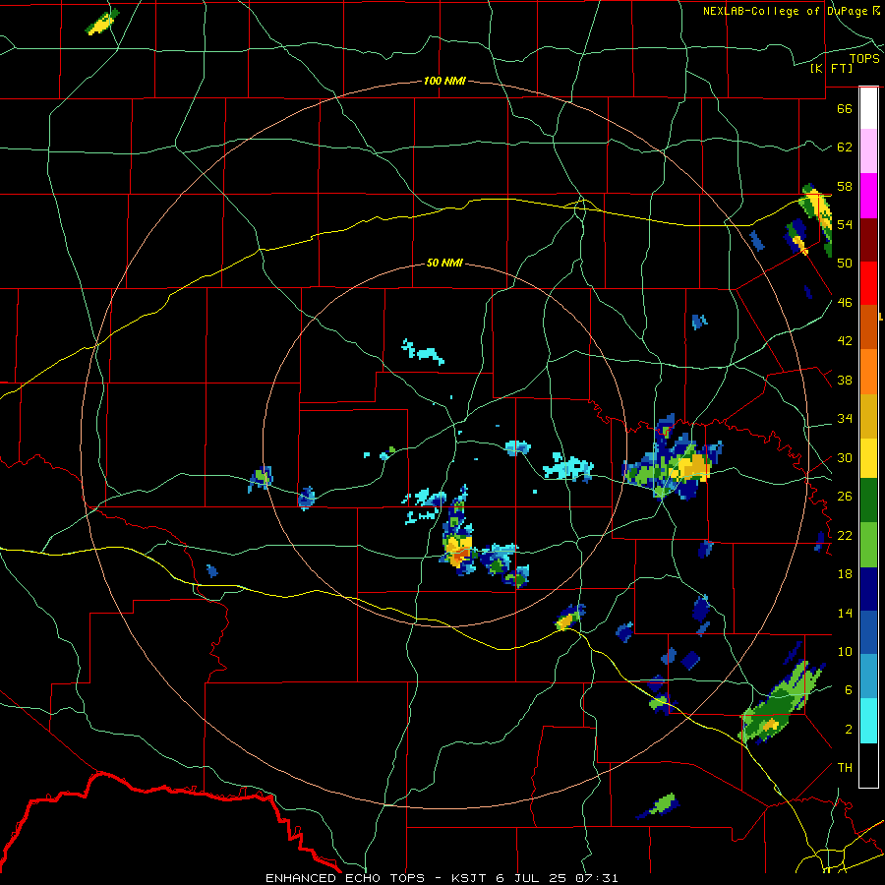This screenshot has height=885, width=885.
Task: Click the "TH" threshold label
Action: click(845, 768)
